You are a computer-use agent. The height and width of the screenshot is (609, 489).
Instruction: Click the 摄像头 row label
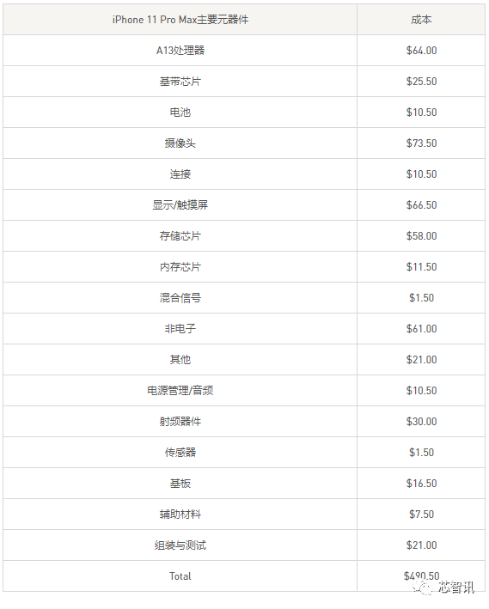pyautogui.click(x=180, y=143)
